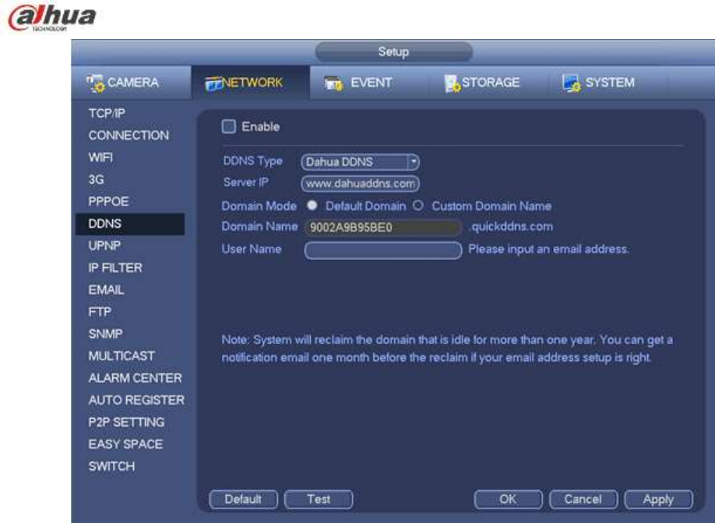Click the Server IP input field
Viewport: 715px width, 523px height.
(361, 184)
